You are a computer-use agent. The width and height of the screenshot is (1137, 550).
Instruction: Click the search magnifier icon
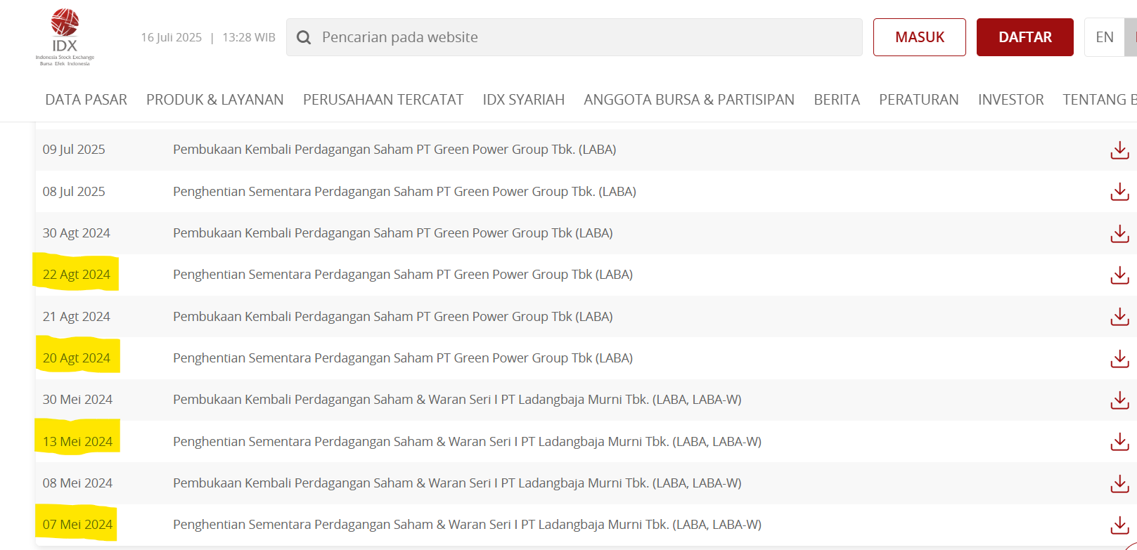pyautogui.click(x=304, y=37)
